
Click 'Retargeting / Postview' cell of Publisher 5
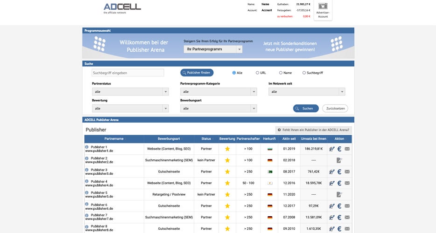(169, 194)
